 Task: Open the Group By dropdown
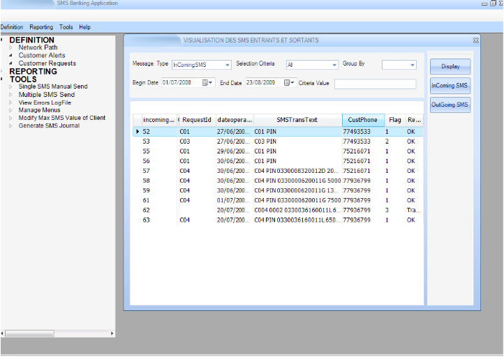tap(412, 65)
